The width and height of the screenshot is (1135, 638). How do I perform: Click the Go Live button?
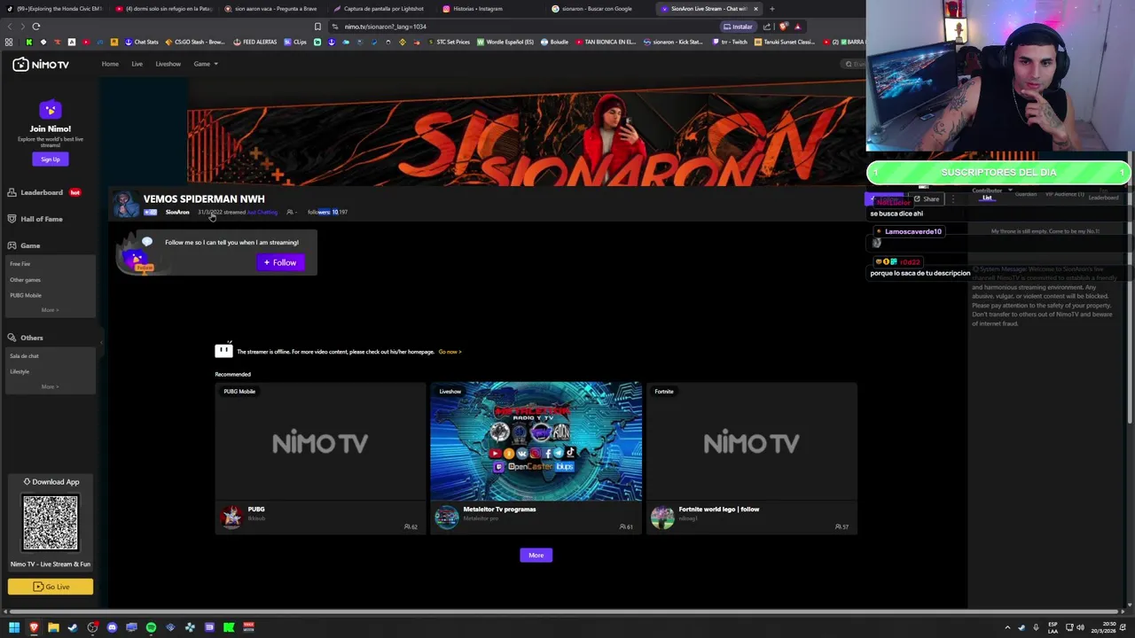51,587
